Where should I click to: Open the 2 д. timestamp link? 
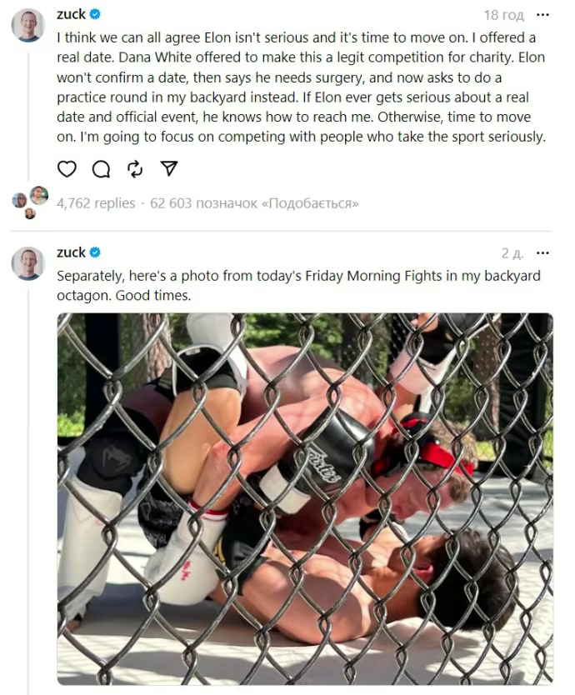pyautogui.click(x=512, y=253)
